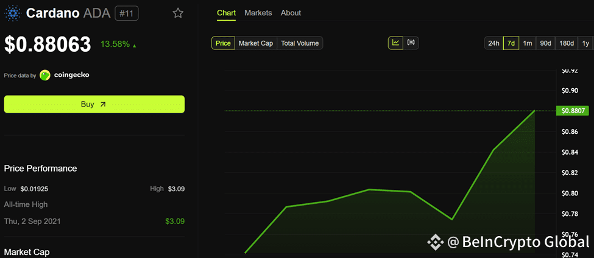This screenshot has height=258, width=594.
Task: Click the 13.58% price change value
Action: pos(115,44)
